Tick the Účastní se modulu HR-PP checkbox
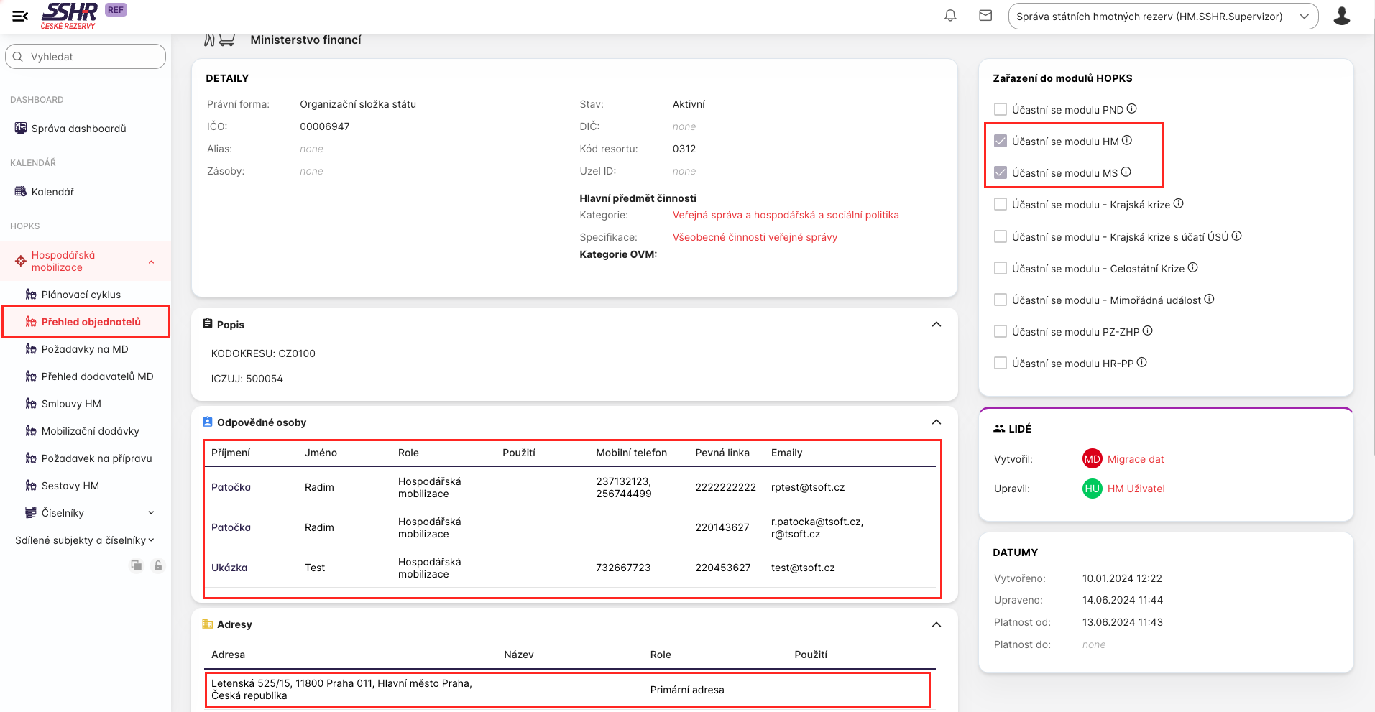 coord(1000,364)
